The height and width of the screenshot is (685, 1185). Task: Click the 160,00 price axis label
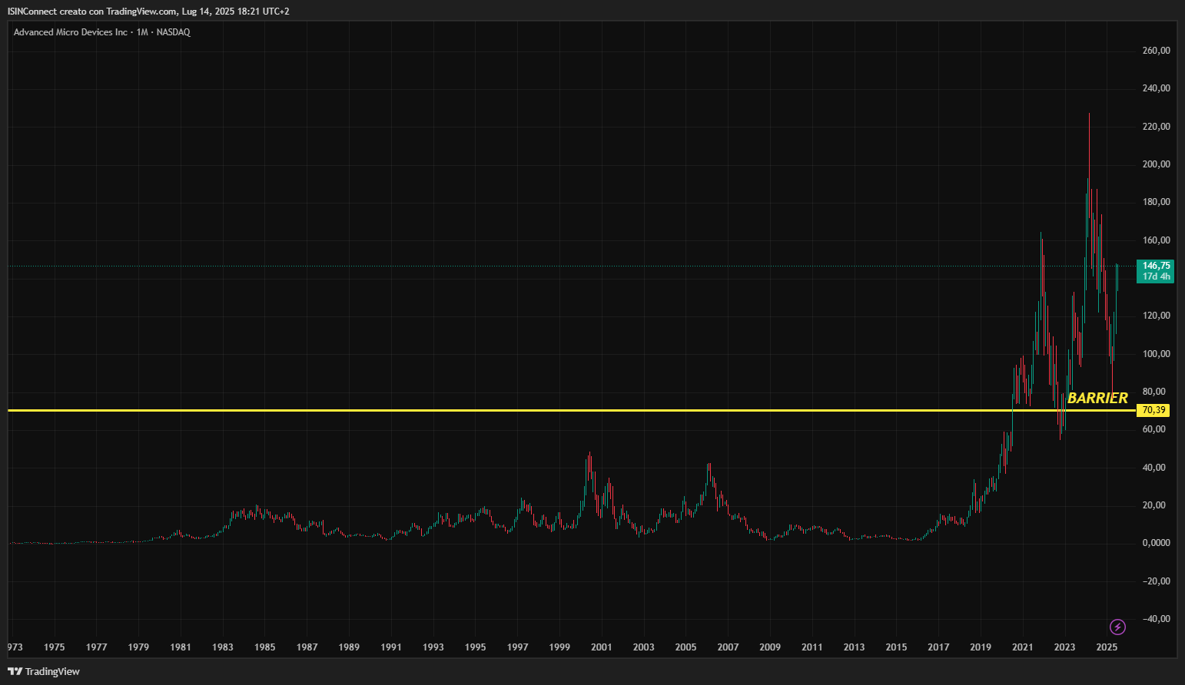[x=1156, y=240]
